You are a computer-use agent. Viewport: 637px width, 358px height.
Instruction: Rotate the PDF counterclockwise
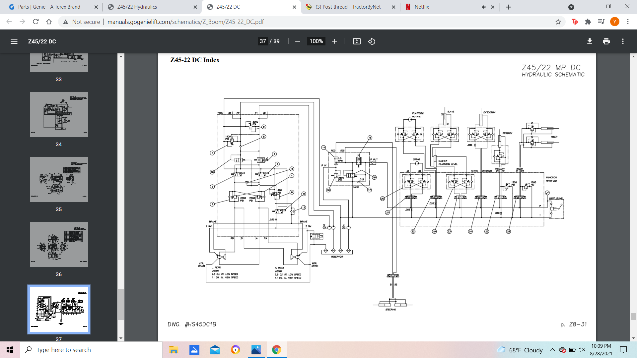(372, 41)
